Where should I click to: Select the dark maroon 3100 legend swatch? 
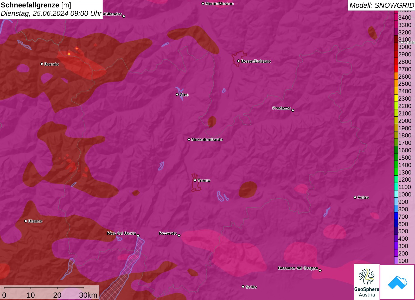coord(396,39)
